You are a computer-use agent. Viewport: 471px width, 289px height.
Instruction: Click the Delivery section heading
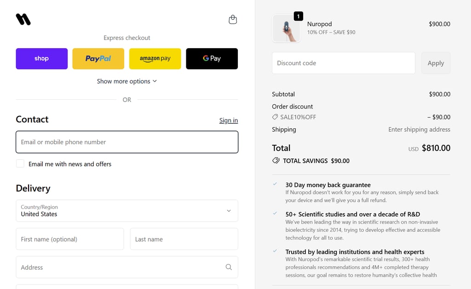coord(33,188)
